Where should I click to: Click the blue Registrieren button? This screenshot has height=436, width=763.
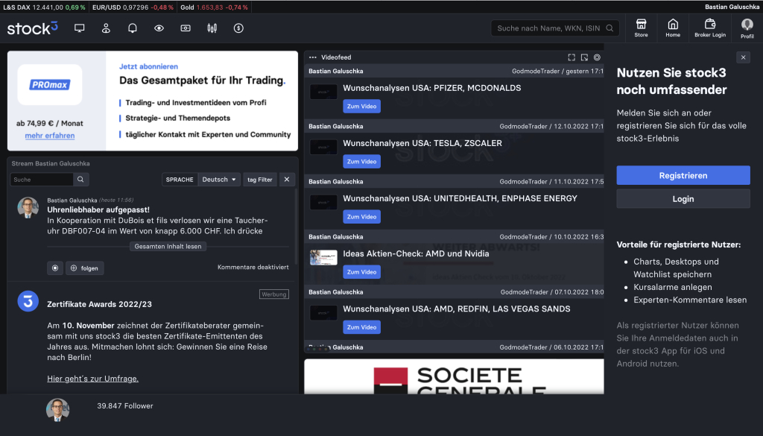click(683, 175)
